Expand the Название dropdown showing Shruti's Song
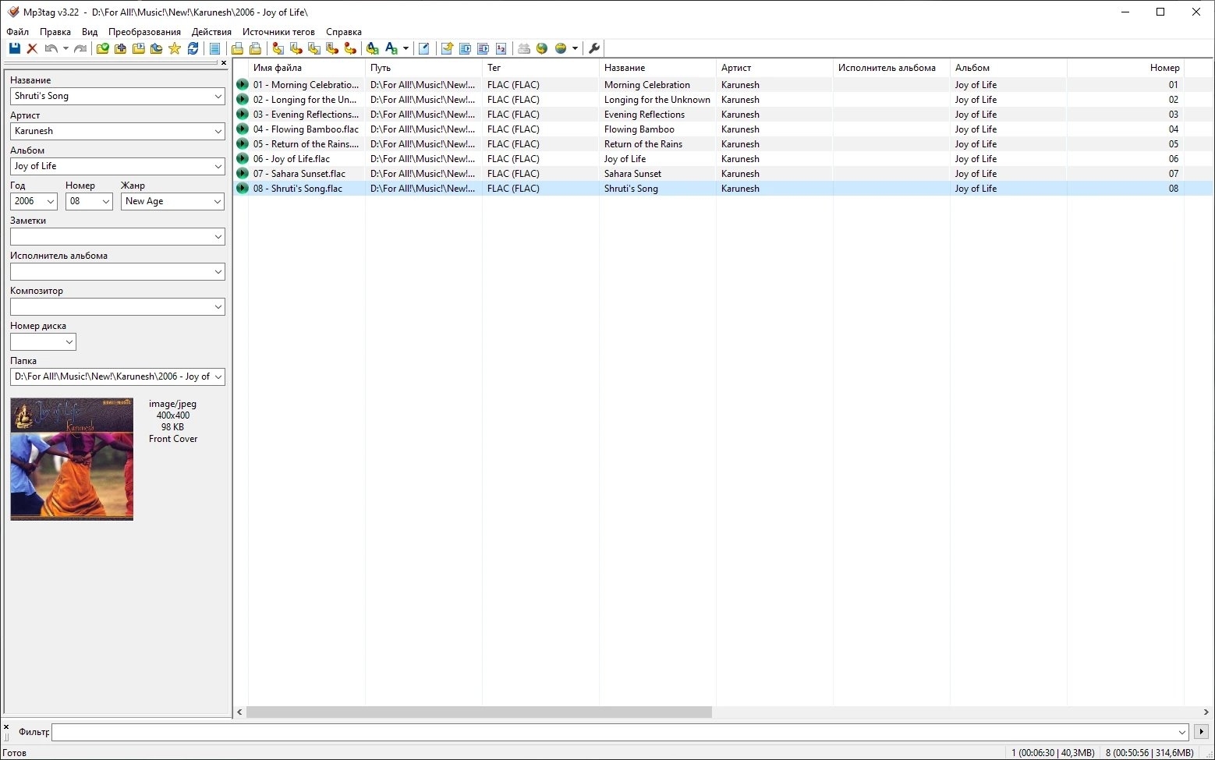 218,97
